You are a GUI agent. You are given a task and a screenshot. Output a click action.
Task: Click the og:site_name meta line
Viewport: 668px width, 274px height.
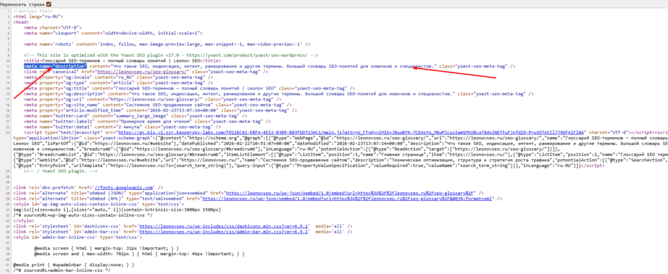158,105
